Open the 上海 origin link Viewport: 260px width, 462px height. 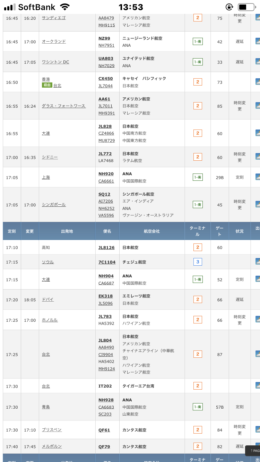(46, 177)
